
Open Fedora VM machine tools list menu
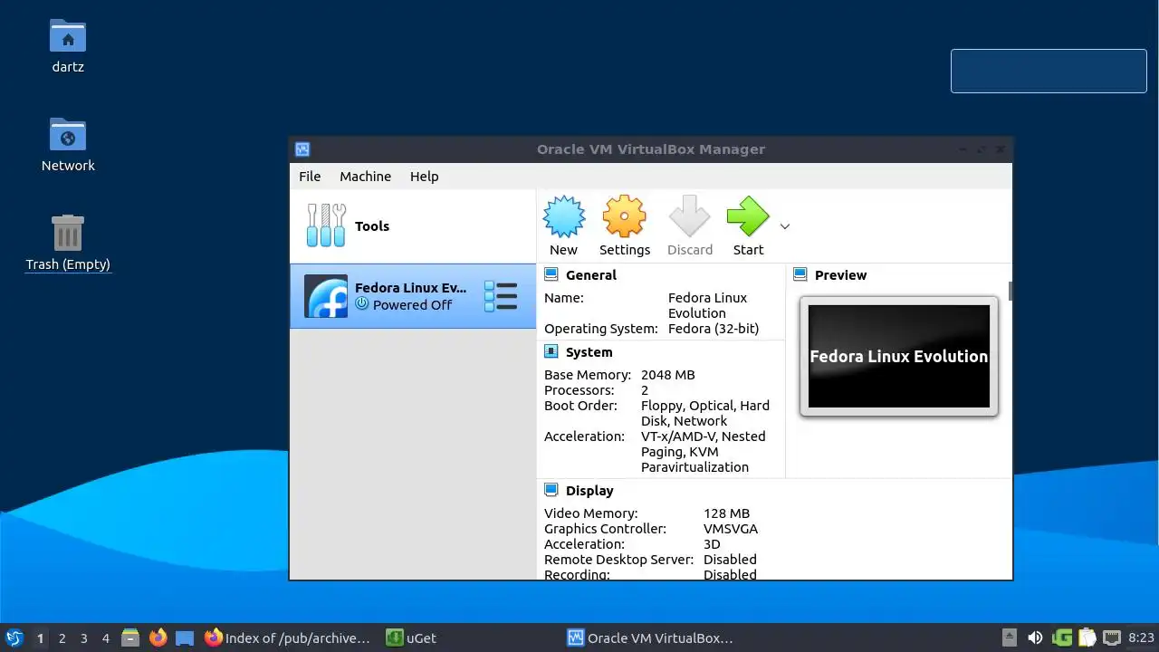tap(501, 296)
